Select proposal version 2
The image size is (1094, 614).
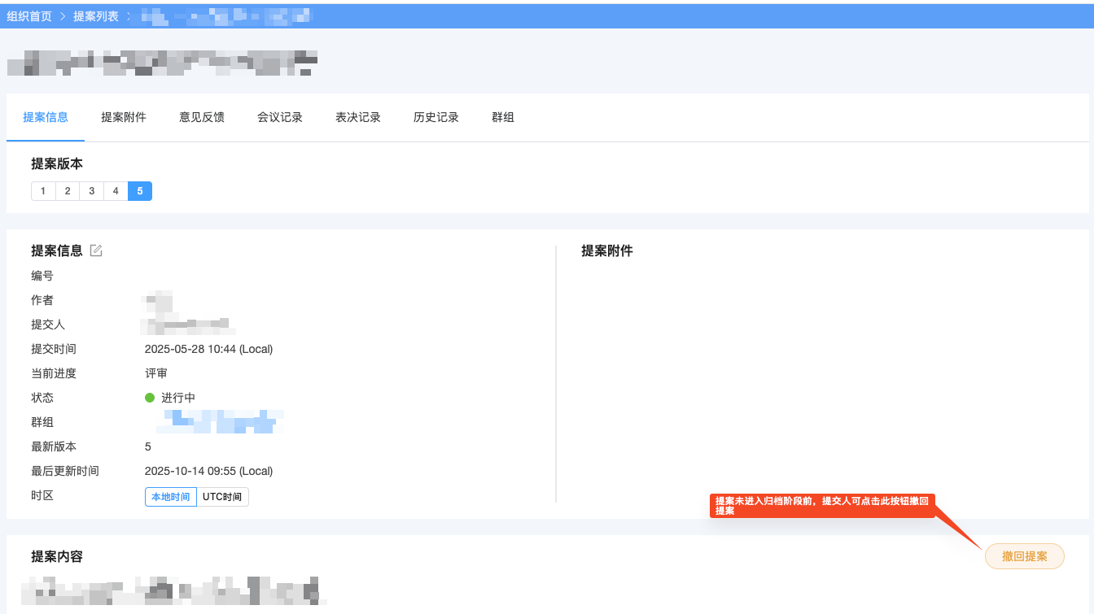[68, 190]
